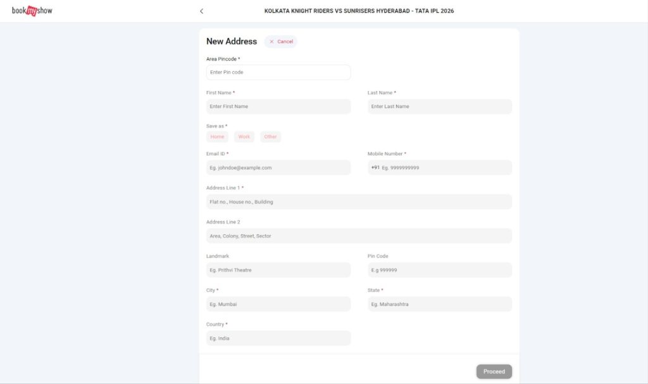
Task: Click the Area Pincode input field
Action: (278, 72)
